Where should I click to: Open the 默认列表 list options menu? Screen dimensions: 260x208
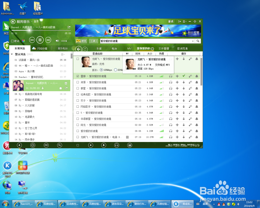(x=63, y=54)
